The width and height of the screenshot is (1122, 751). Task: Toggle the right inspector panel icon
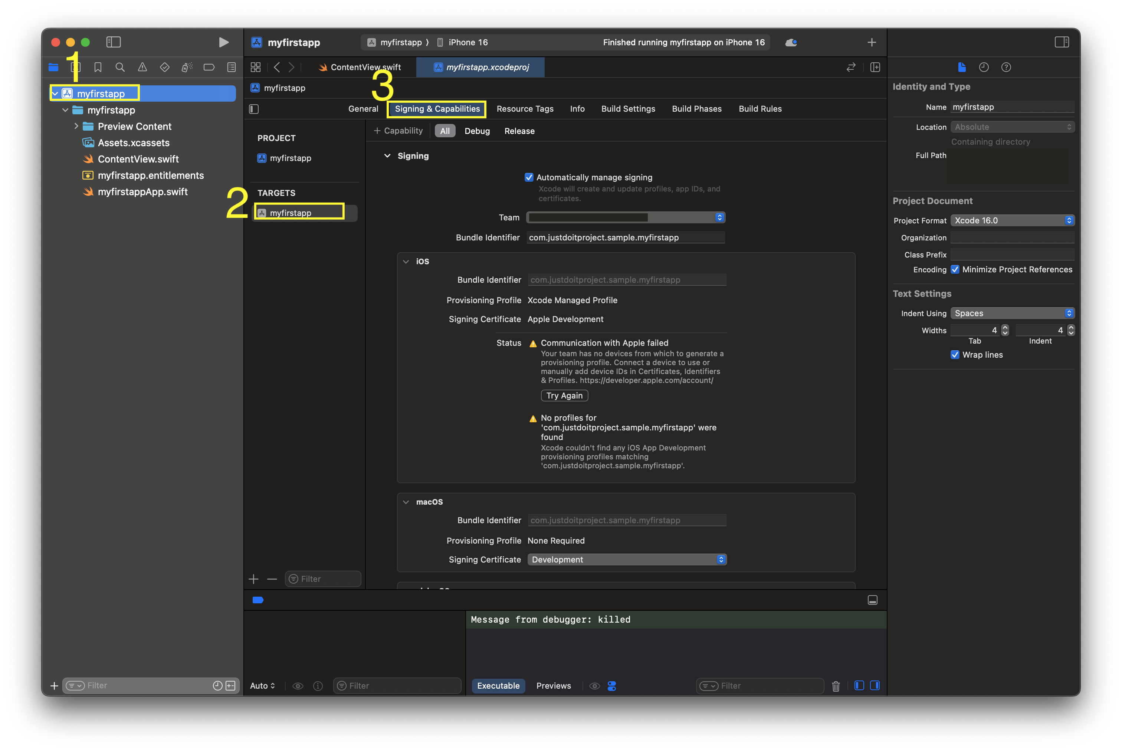(x=1061, y=42)
